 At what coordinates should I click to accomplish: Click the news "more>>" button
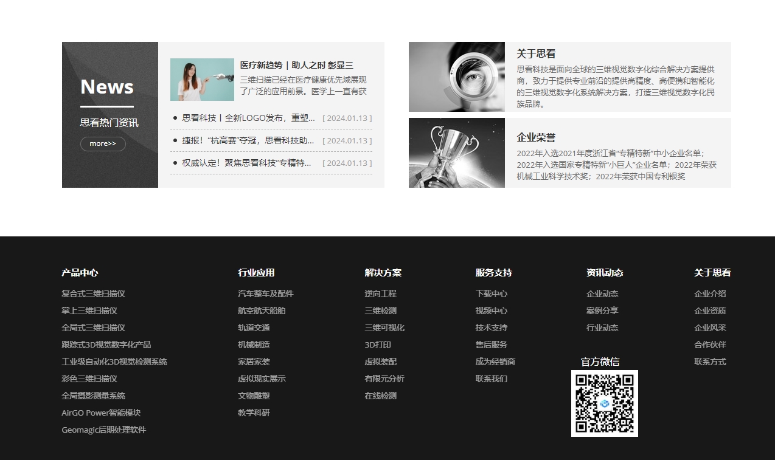click(103, 144)
